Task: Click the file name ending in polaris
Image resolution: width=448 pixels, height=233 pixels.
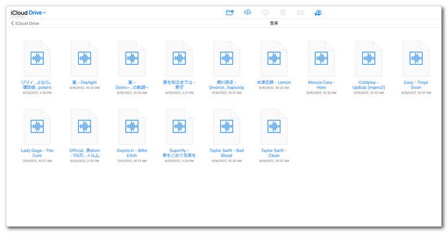Action: click(37, 85)
